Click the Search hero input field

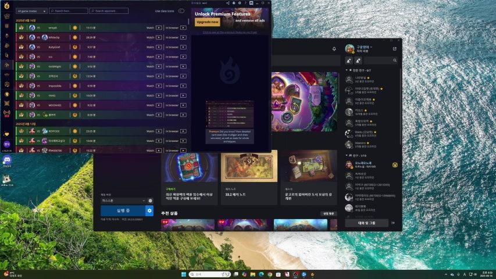click(69, 11)
